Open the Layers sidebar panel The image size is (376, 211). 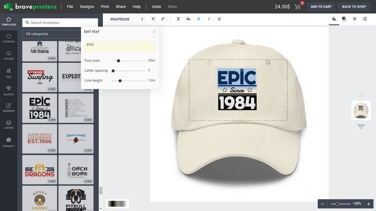click(x=9, y=125)
